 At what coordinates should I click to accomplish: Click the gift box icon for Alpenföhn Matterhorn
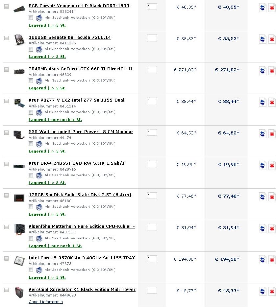point(39,239)
